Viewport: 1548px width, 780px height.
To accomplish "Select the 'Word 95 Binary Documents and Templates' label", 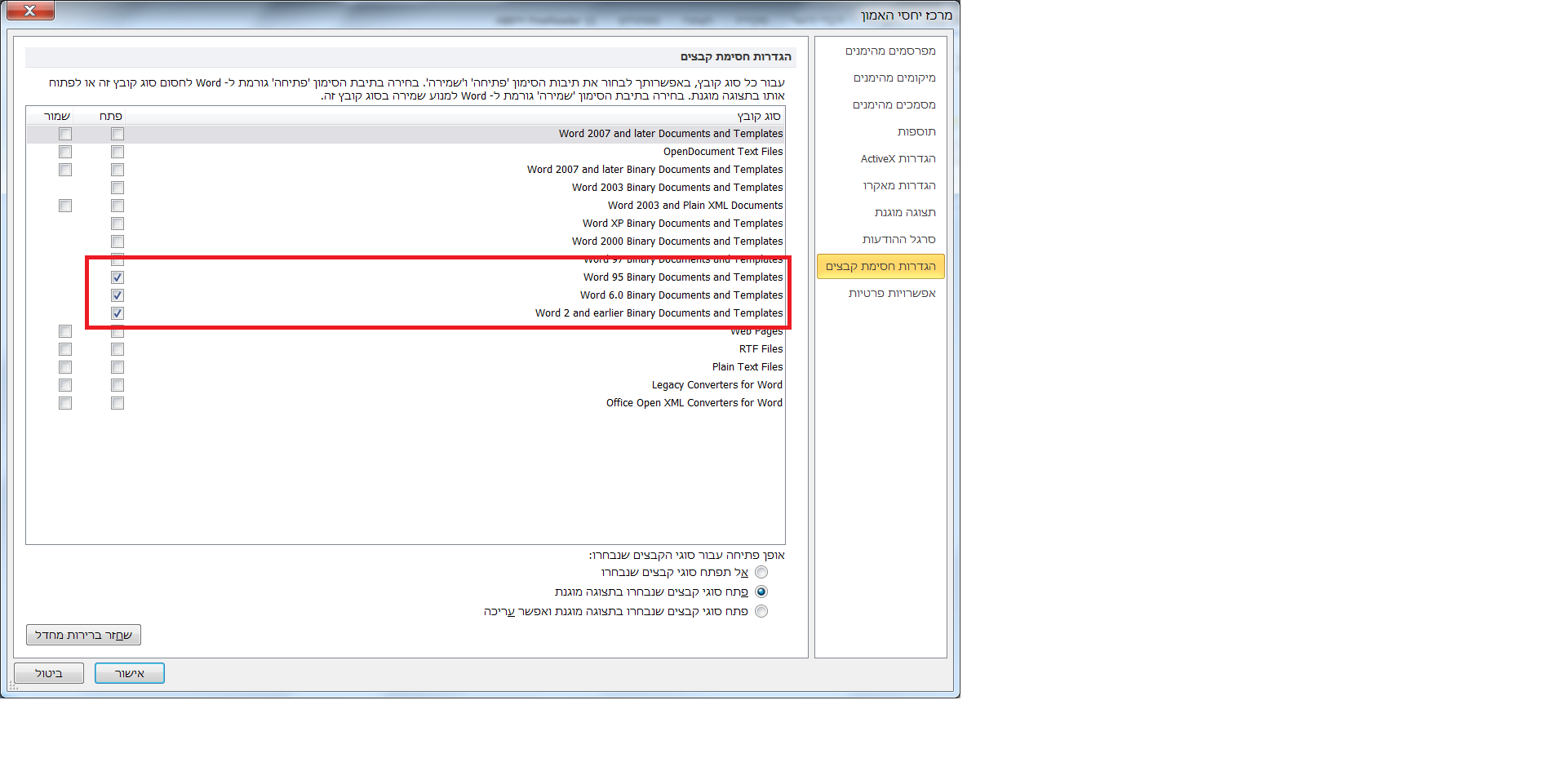I will click(x=683, y=277).
